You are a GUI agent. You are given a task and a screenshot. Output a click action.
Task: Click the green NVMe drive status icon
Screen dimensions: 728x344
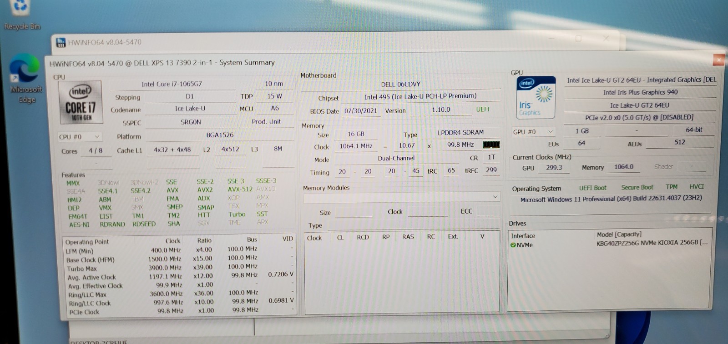[x=513, y=245]
